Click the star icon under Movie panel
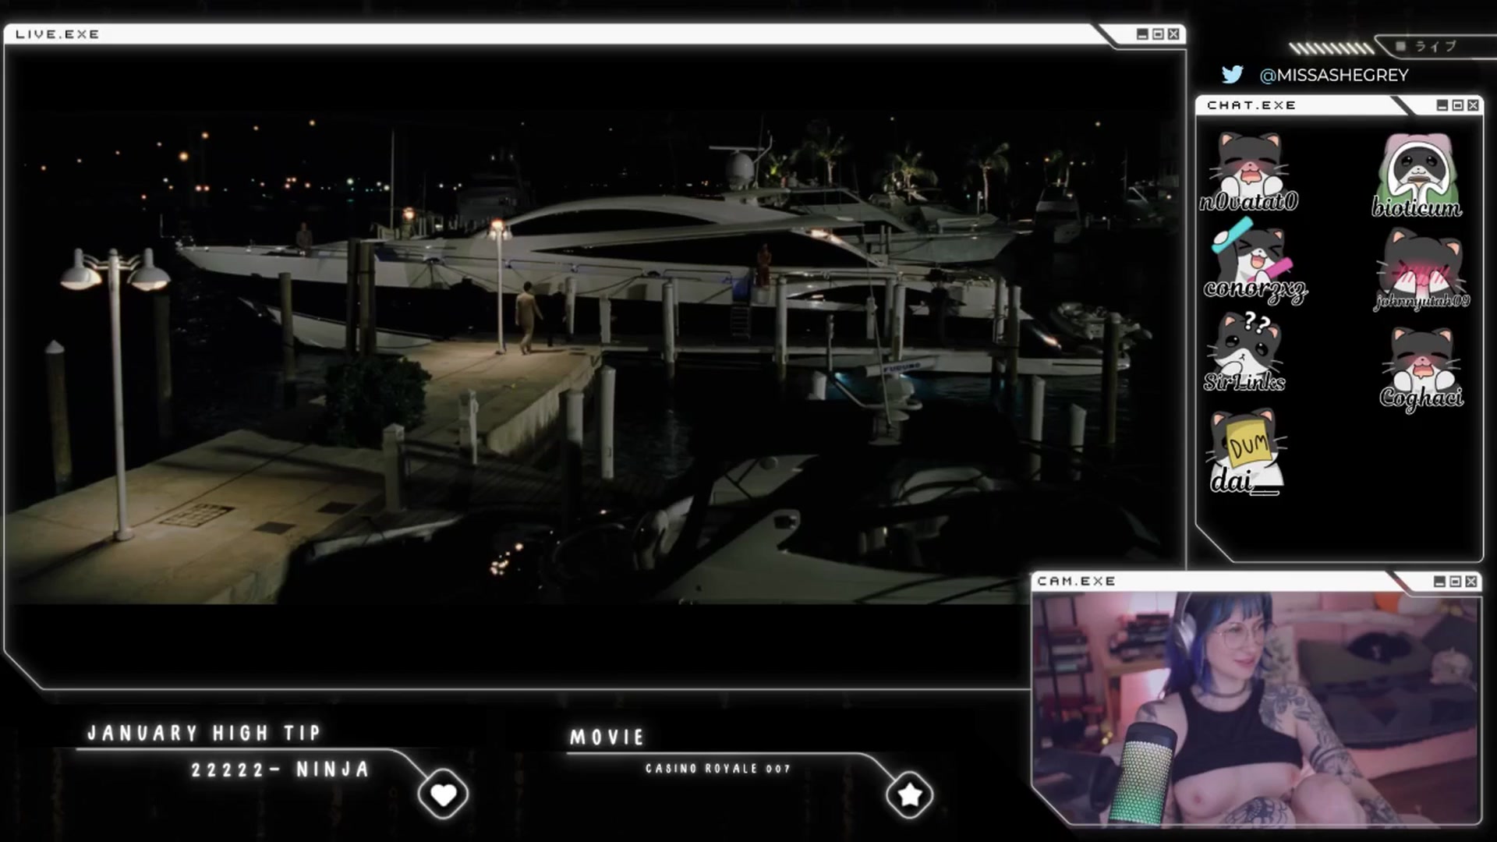Screen dimensions: 1497x842 (909, 794)
